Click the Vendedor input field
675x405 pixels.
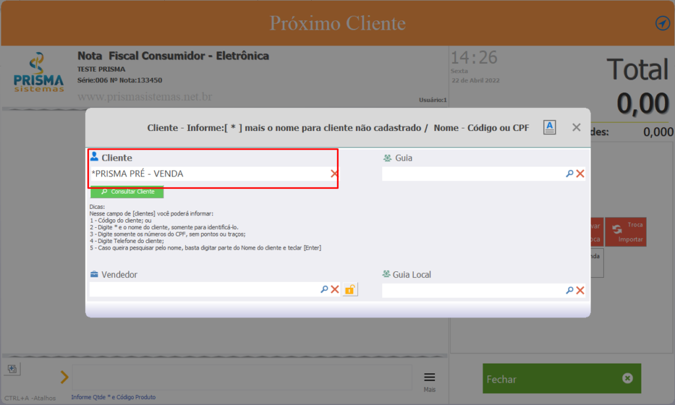[204, 289]
